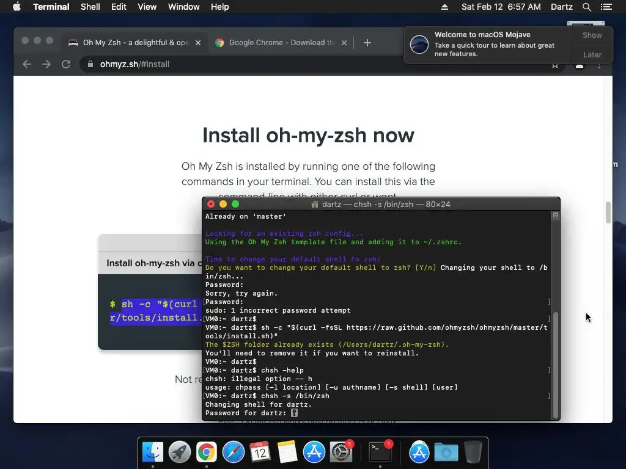This screenshot has height=469, width=626.
Task: Open Spotlight search magnifier
Action: [586, 7]
